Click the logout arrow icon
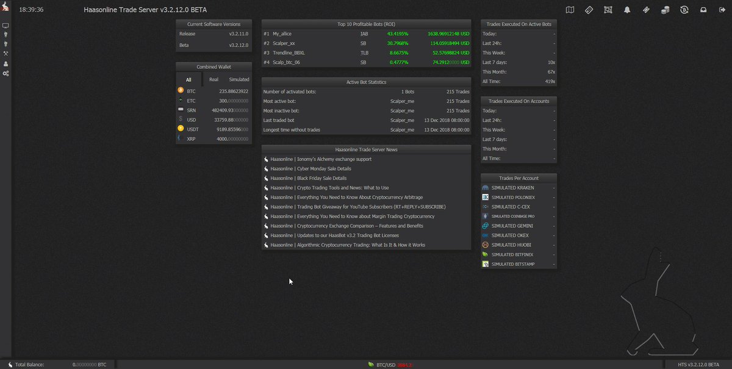Screen dimensions: 732x369 (x=722, y=10)
